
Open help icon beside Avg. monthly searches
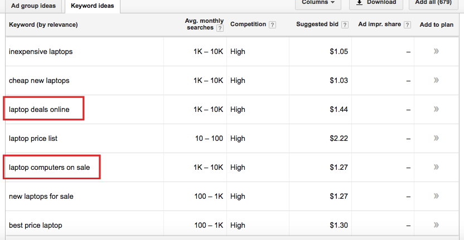pyautogui.click(x=220, y=28)
